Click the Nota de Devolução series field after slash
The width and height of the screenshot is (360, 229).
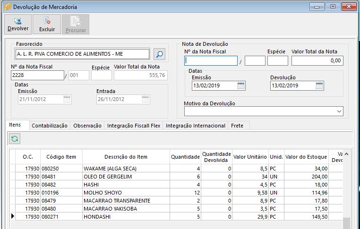255,61
